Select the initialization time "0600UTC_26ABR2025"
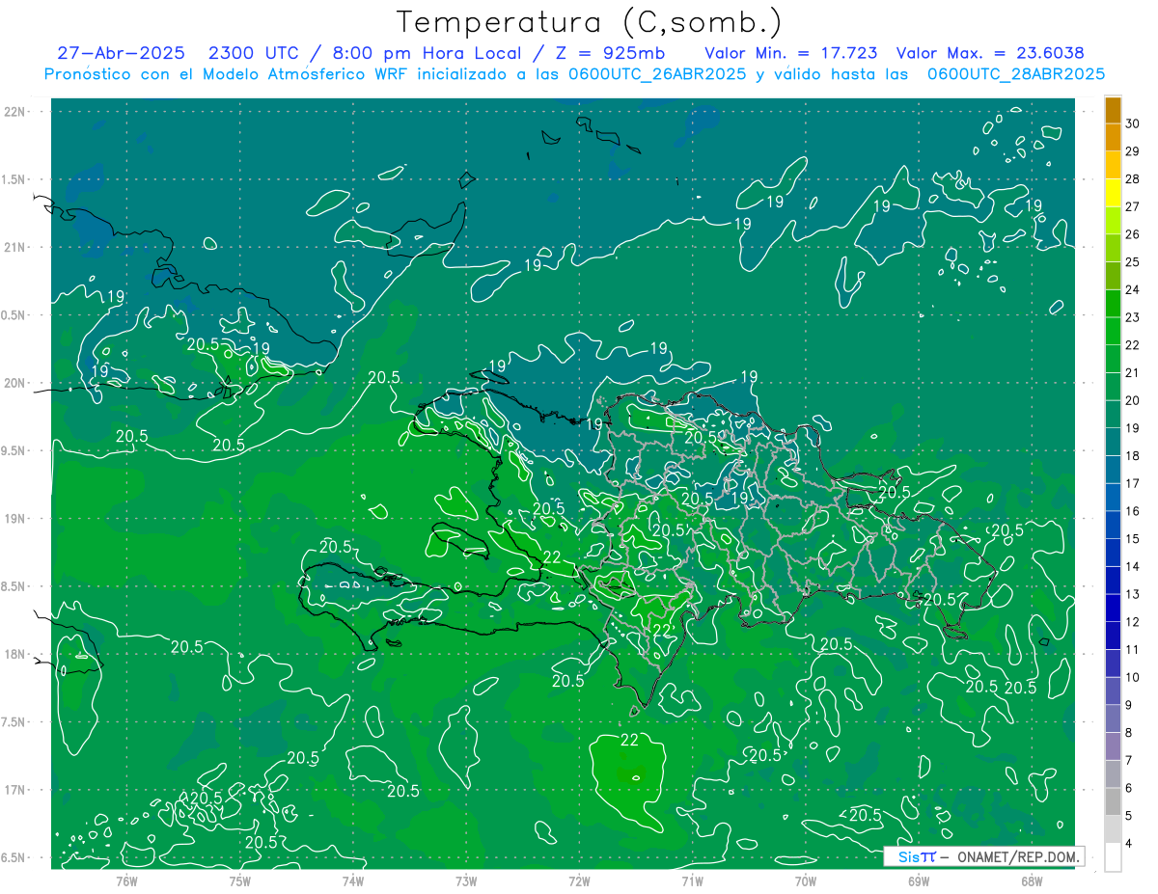The height and width of the screenshot is (894, 1158). coord(659,74)
